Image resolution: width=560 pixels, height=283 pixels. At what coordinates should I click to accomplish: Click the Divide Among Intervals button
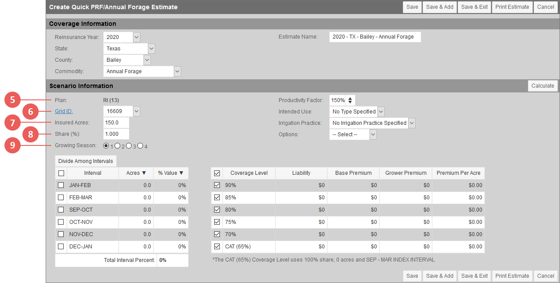(85, 161)
